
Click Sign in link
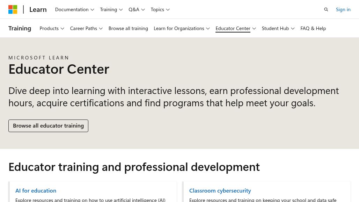tap(343, 9)
